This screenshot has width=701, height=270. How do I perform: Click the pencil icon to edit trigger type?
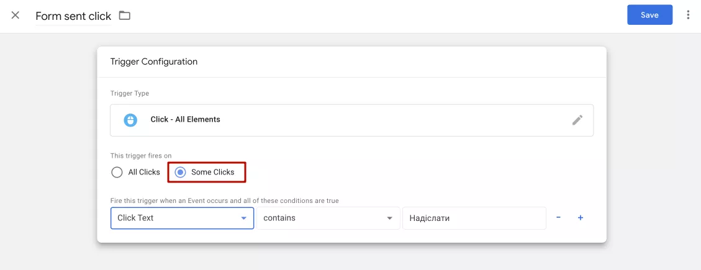tap(577, 120)
